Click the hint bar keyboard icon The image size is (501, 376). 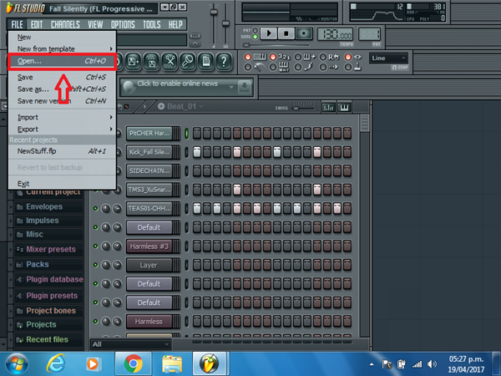[195, 36]
